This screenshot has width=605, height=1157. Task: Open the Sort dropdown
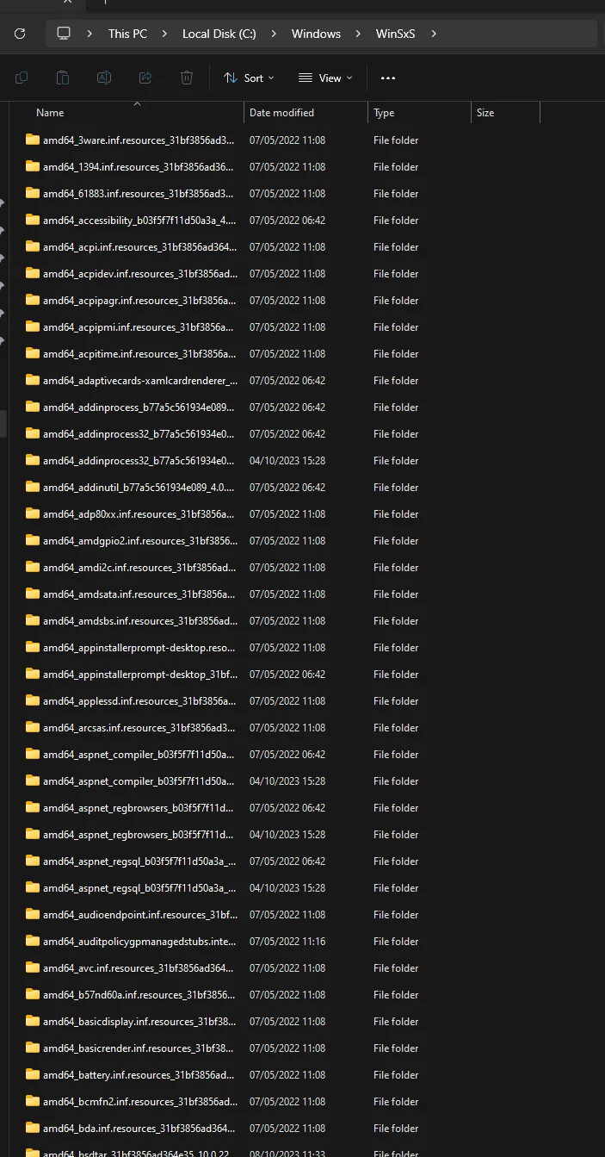249,78
